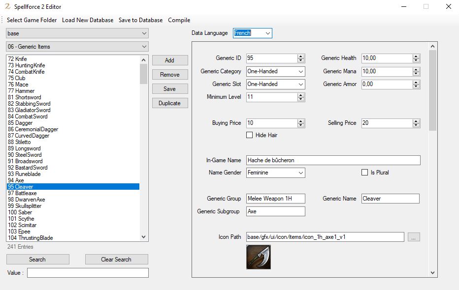
Task: Click the Clear Search button
Action: coord(117,260)
